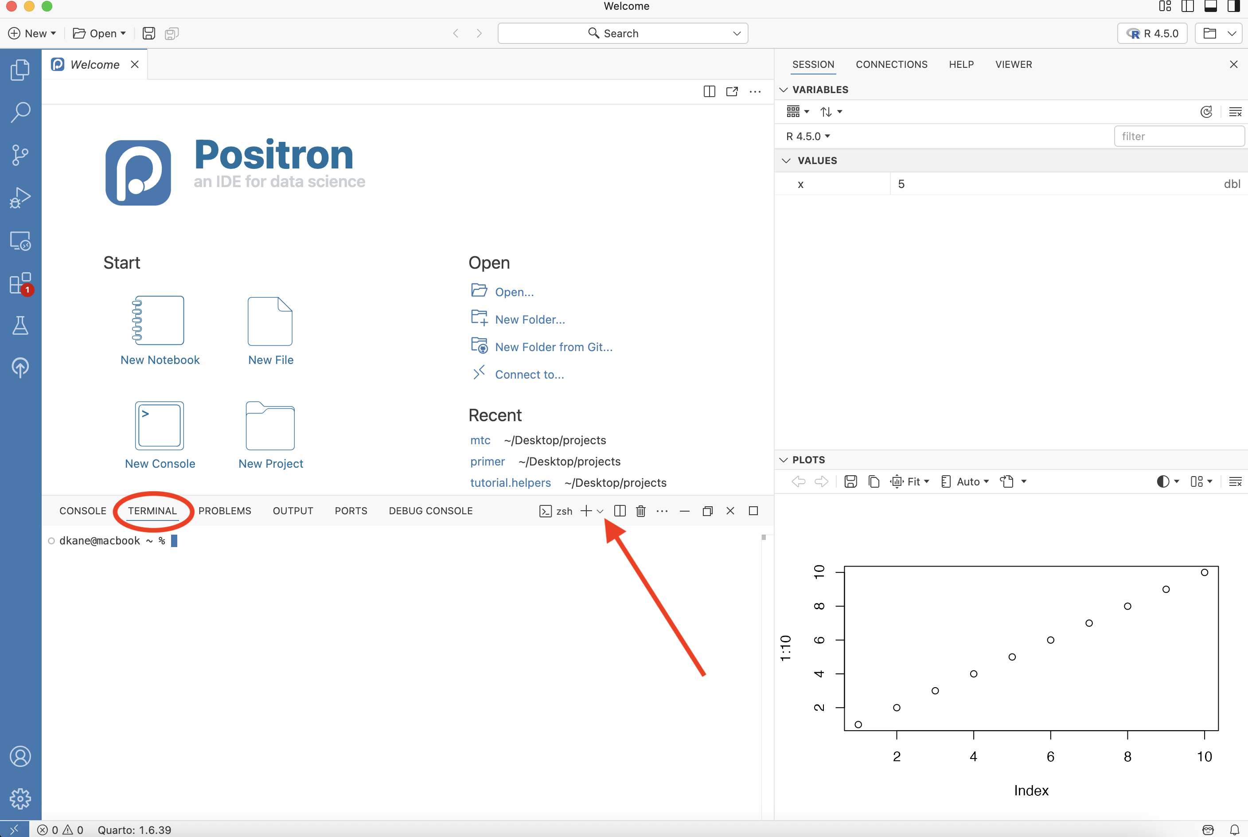Clear all plots in Plots pane
The height and width of the screenshot is (837, 1248).
click(1235, 481)
